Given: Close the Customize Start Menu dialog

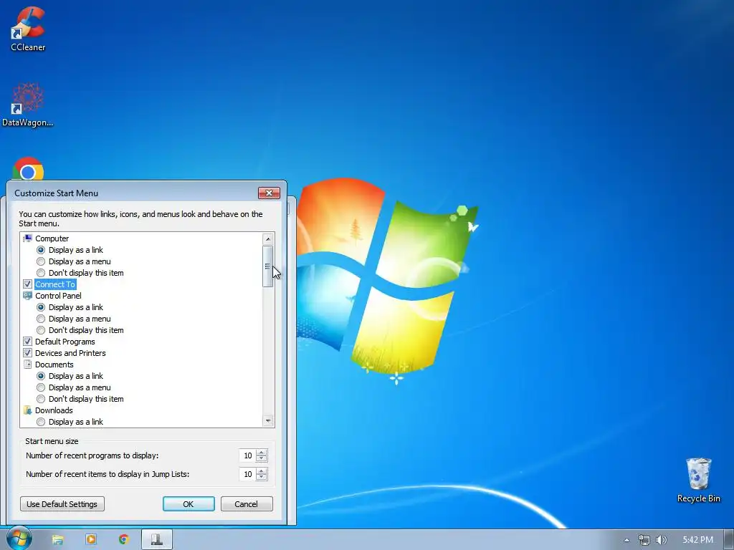Looking at the screenshot, I should (x=270, y=193).
